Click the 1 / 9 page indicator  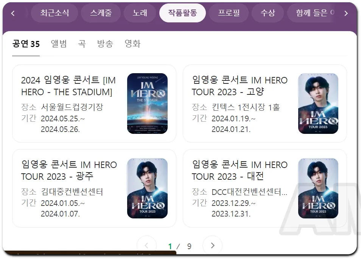tap(179, 246)
